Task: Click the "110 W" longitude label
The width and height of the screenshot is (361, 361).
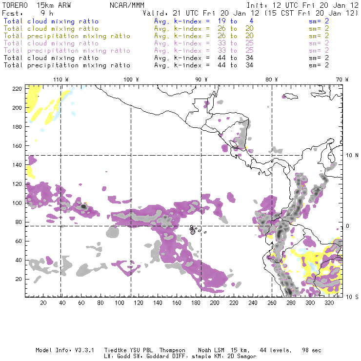Action: 61,80
